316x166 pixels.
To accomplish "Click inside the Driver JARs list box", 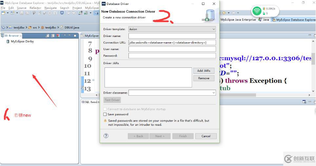I will coord(148,77).
